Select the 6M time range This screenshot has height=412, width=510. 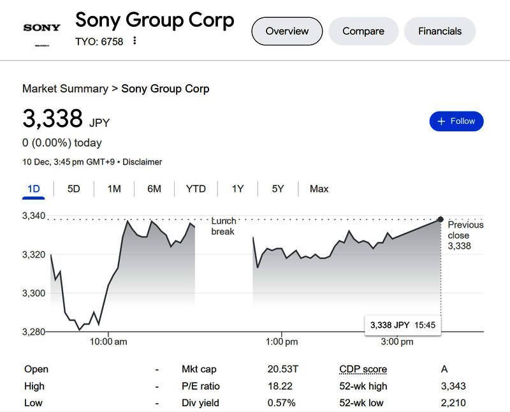(x=154, y=189)
